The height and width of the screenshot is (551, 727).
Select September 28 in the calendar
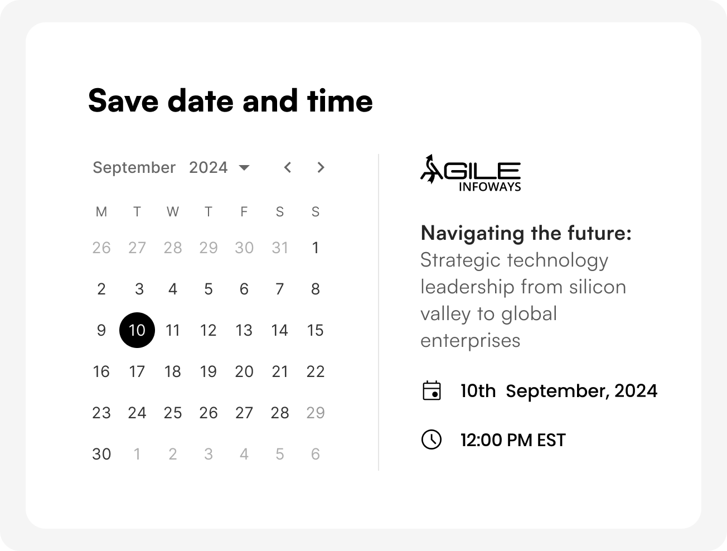point(280,413)
